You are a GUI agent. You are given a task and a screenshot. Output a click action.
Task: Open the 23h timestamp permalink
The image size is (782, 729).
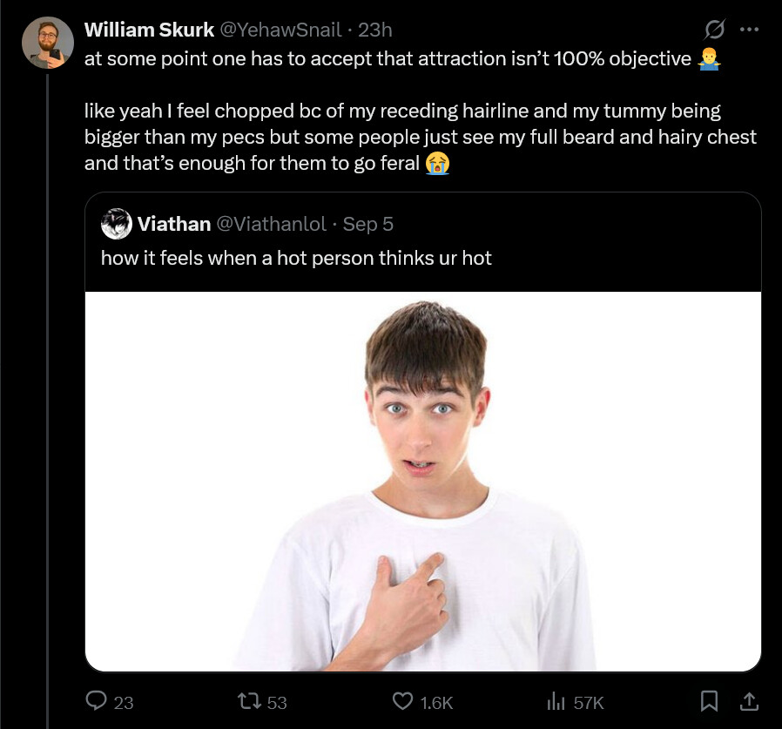pyautogui.click(x=375, y=30)
